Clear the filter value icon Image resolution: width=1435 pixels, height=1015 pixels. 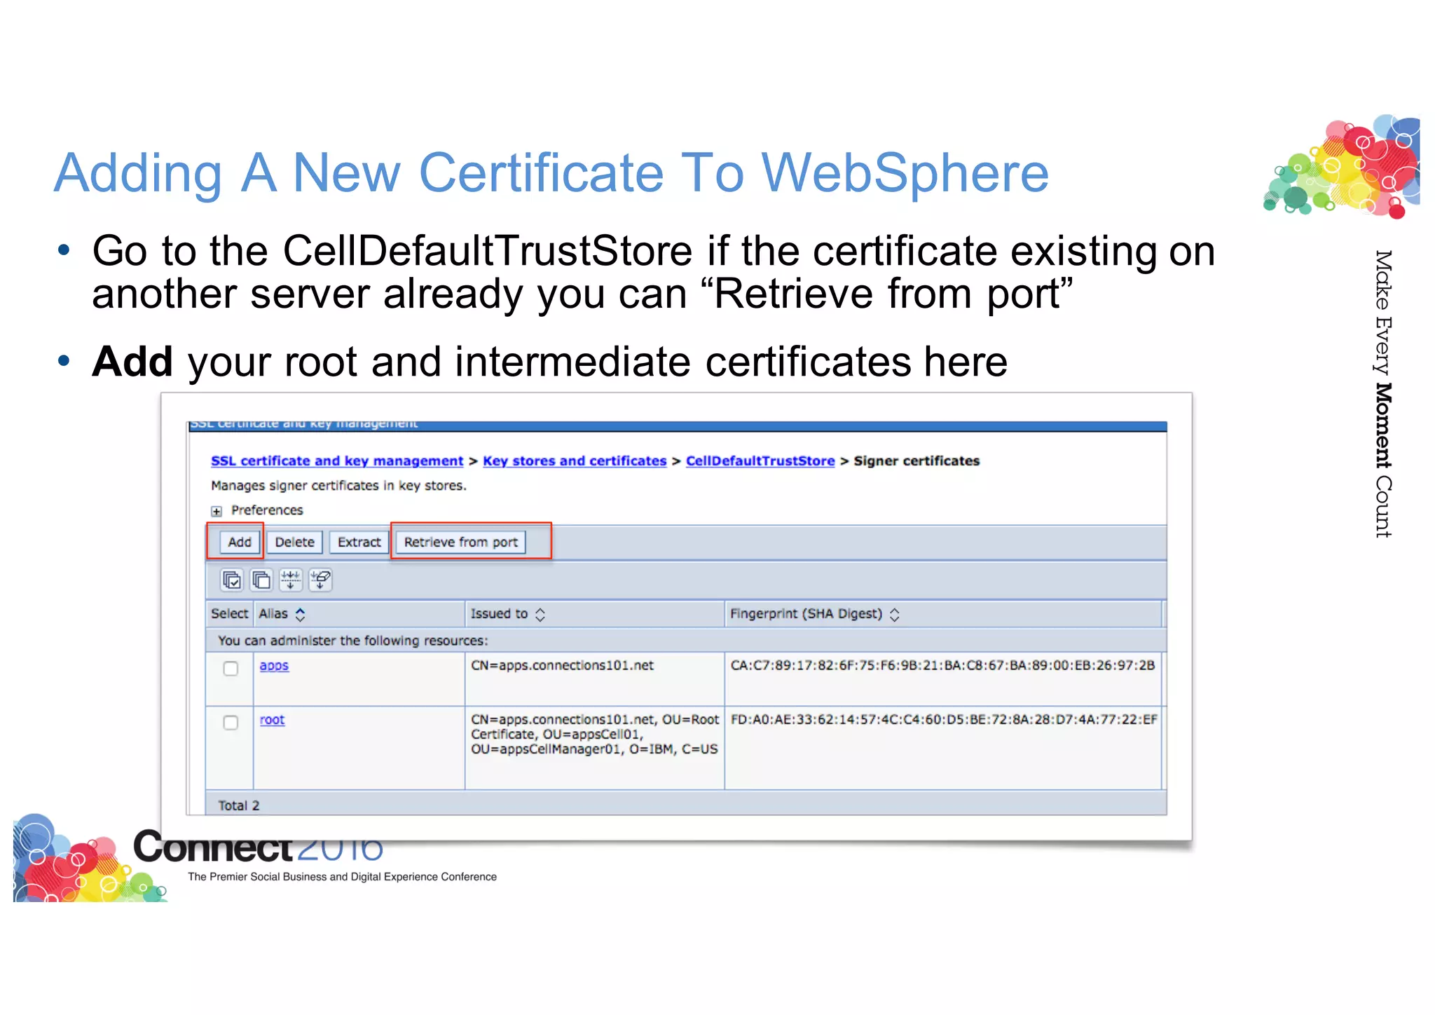point(321,580)
